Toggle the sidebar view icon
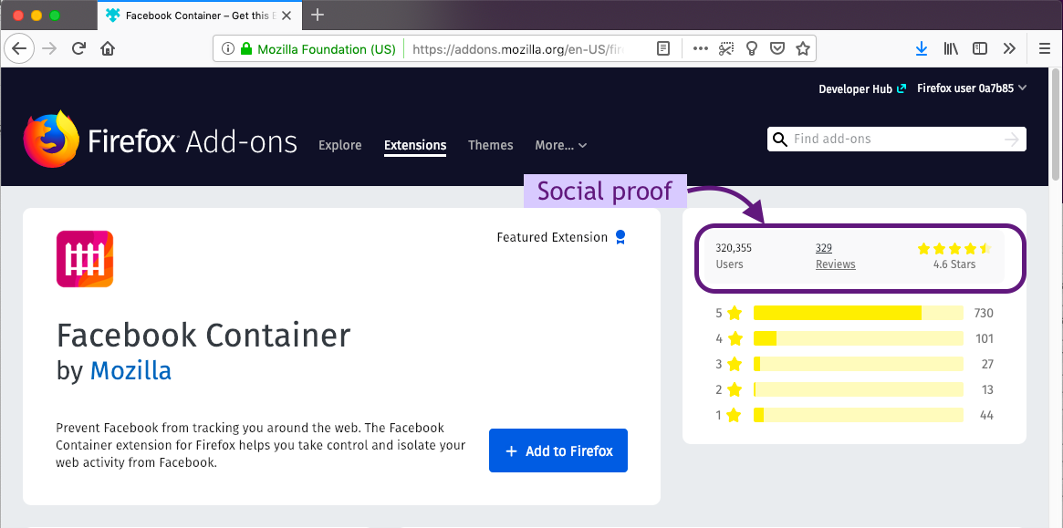 click(x=980, y=48)
